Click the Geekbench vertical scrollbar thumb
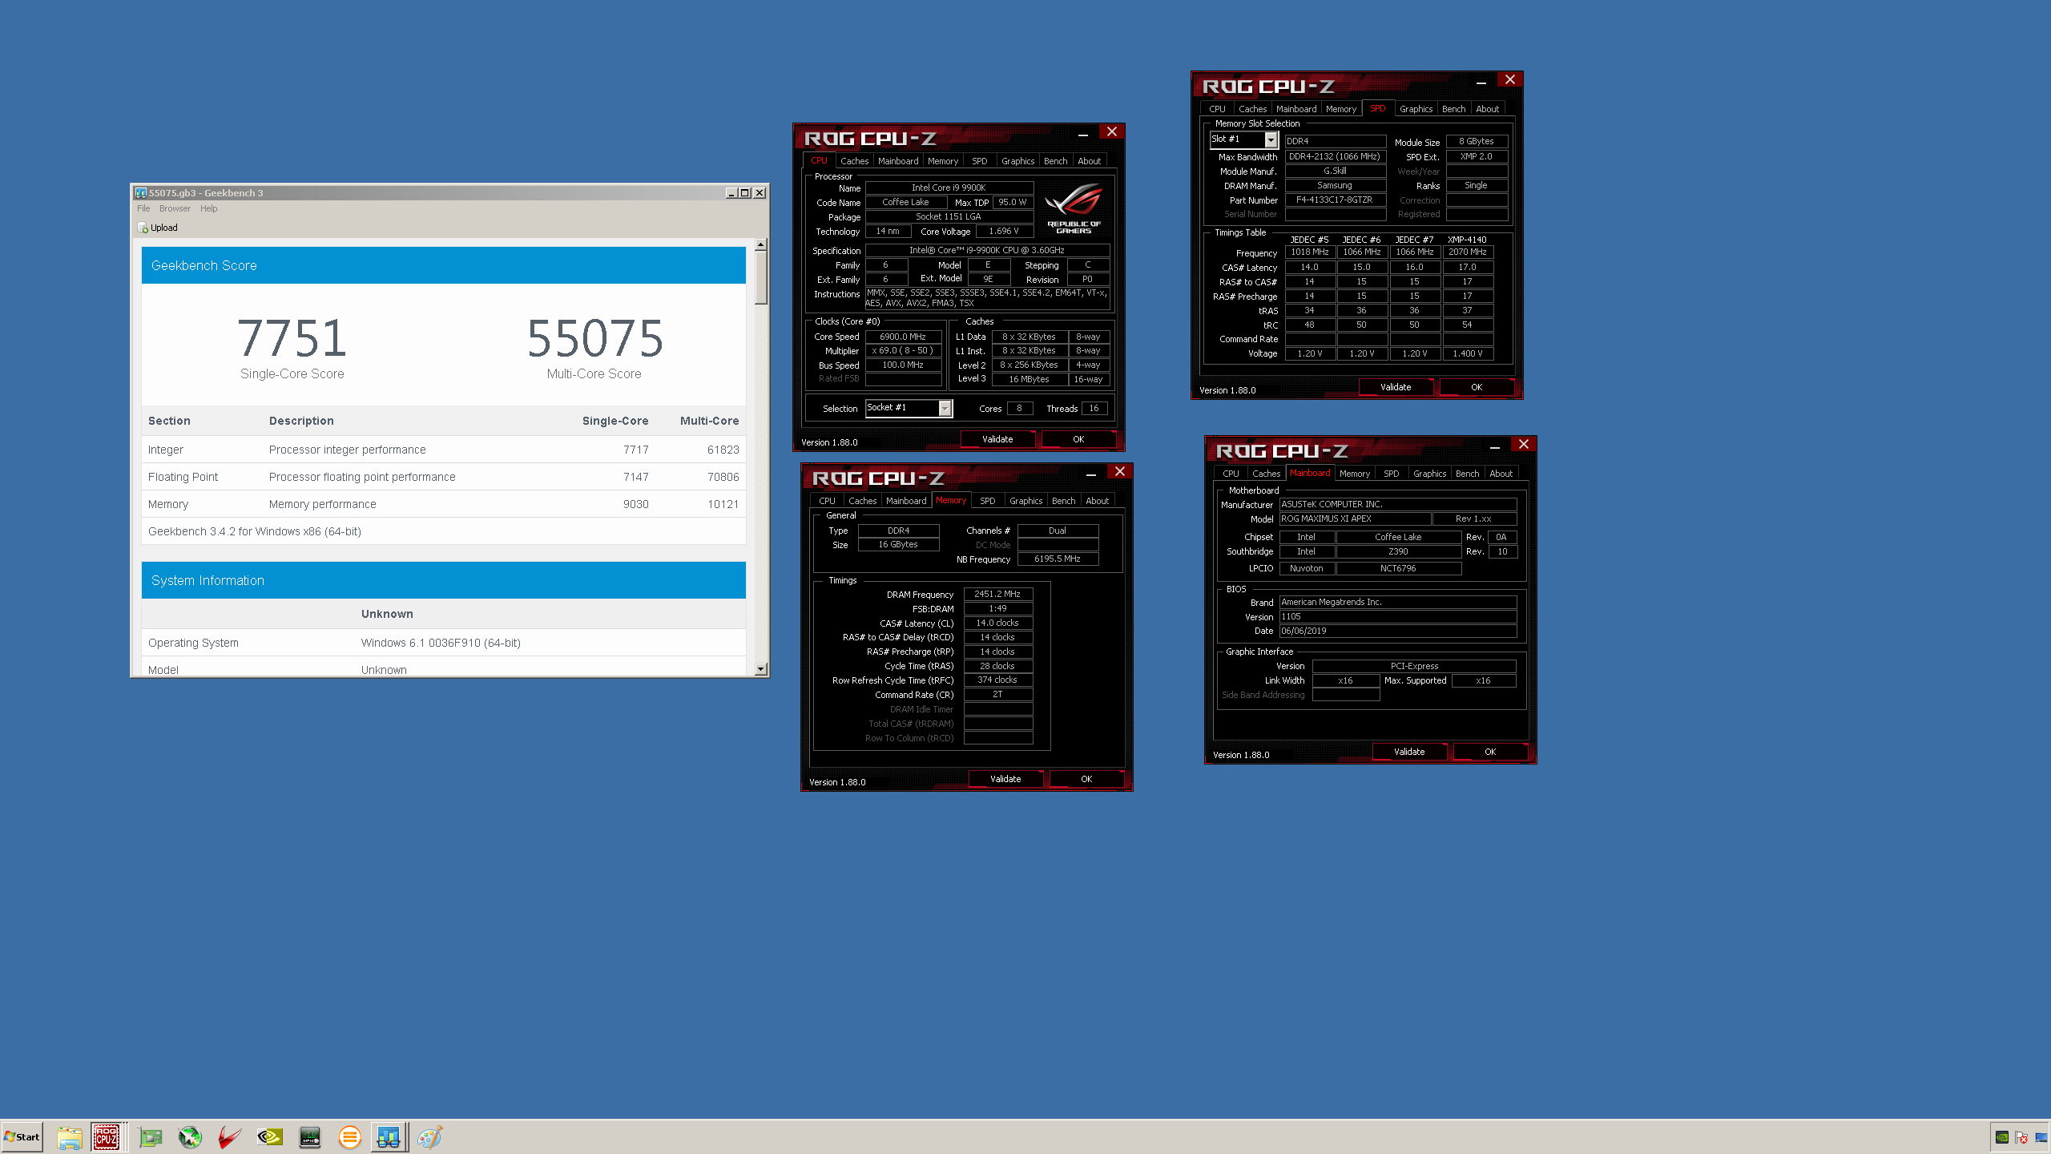2051x1154 pixels. (761, 277)
